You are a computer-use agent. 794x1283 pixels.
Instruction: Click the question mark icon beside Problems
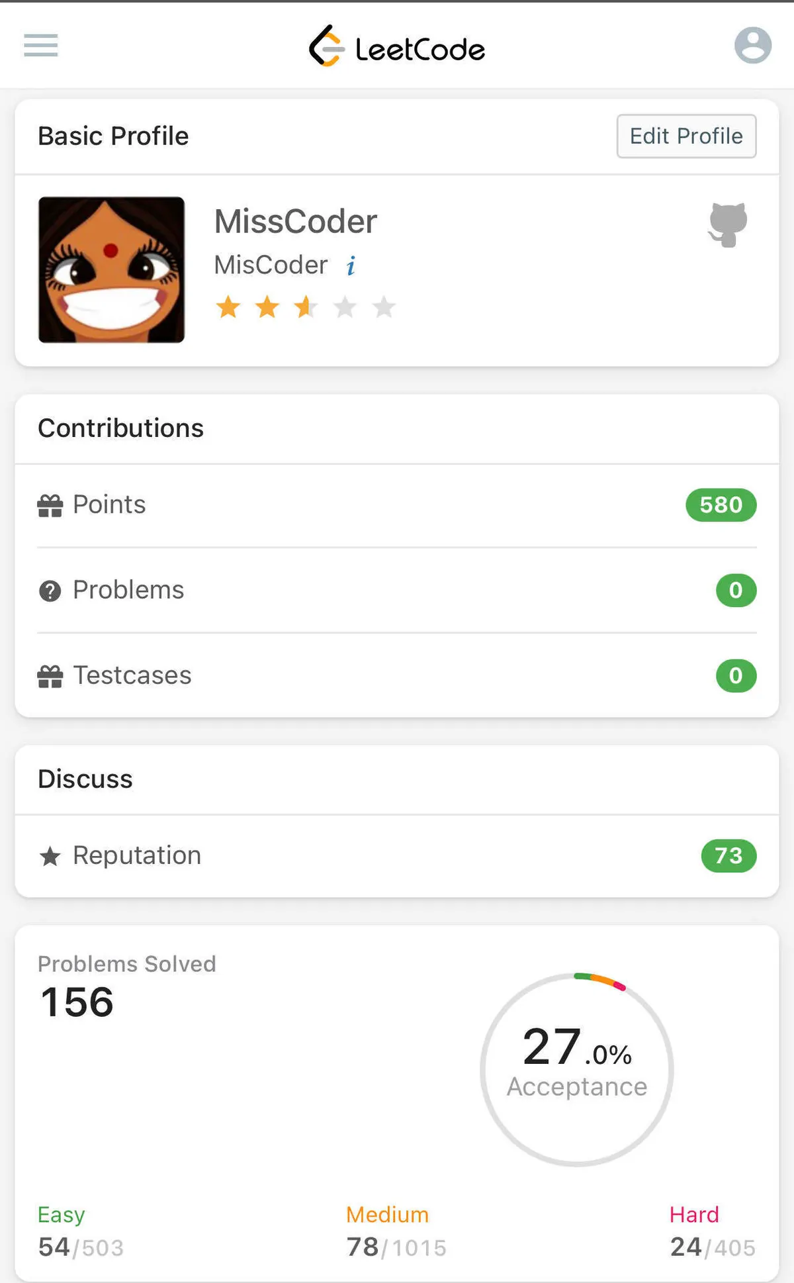point(50,591)
